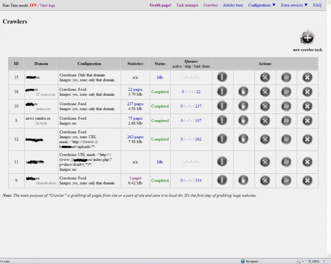Viewport: 331px width, 264px height.
Task: Click the new crawler task plus icon
Action: click(x=307, y=38)
